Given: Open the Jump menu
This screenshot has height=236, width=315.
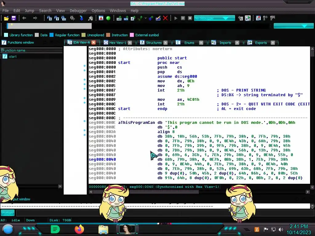Looking at the screenshot, I should tap(29, 11).
